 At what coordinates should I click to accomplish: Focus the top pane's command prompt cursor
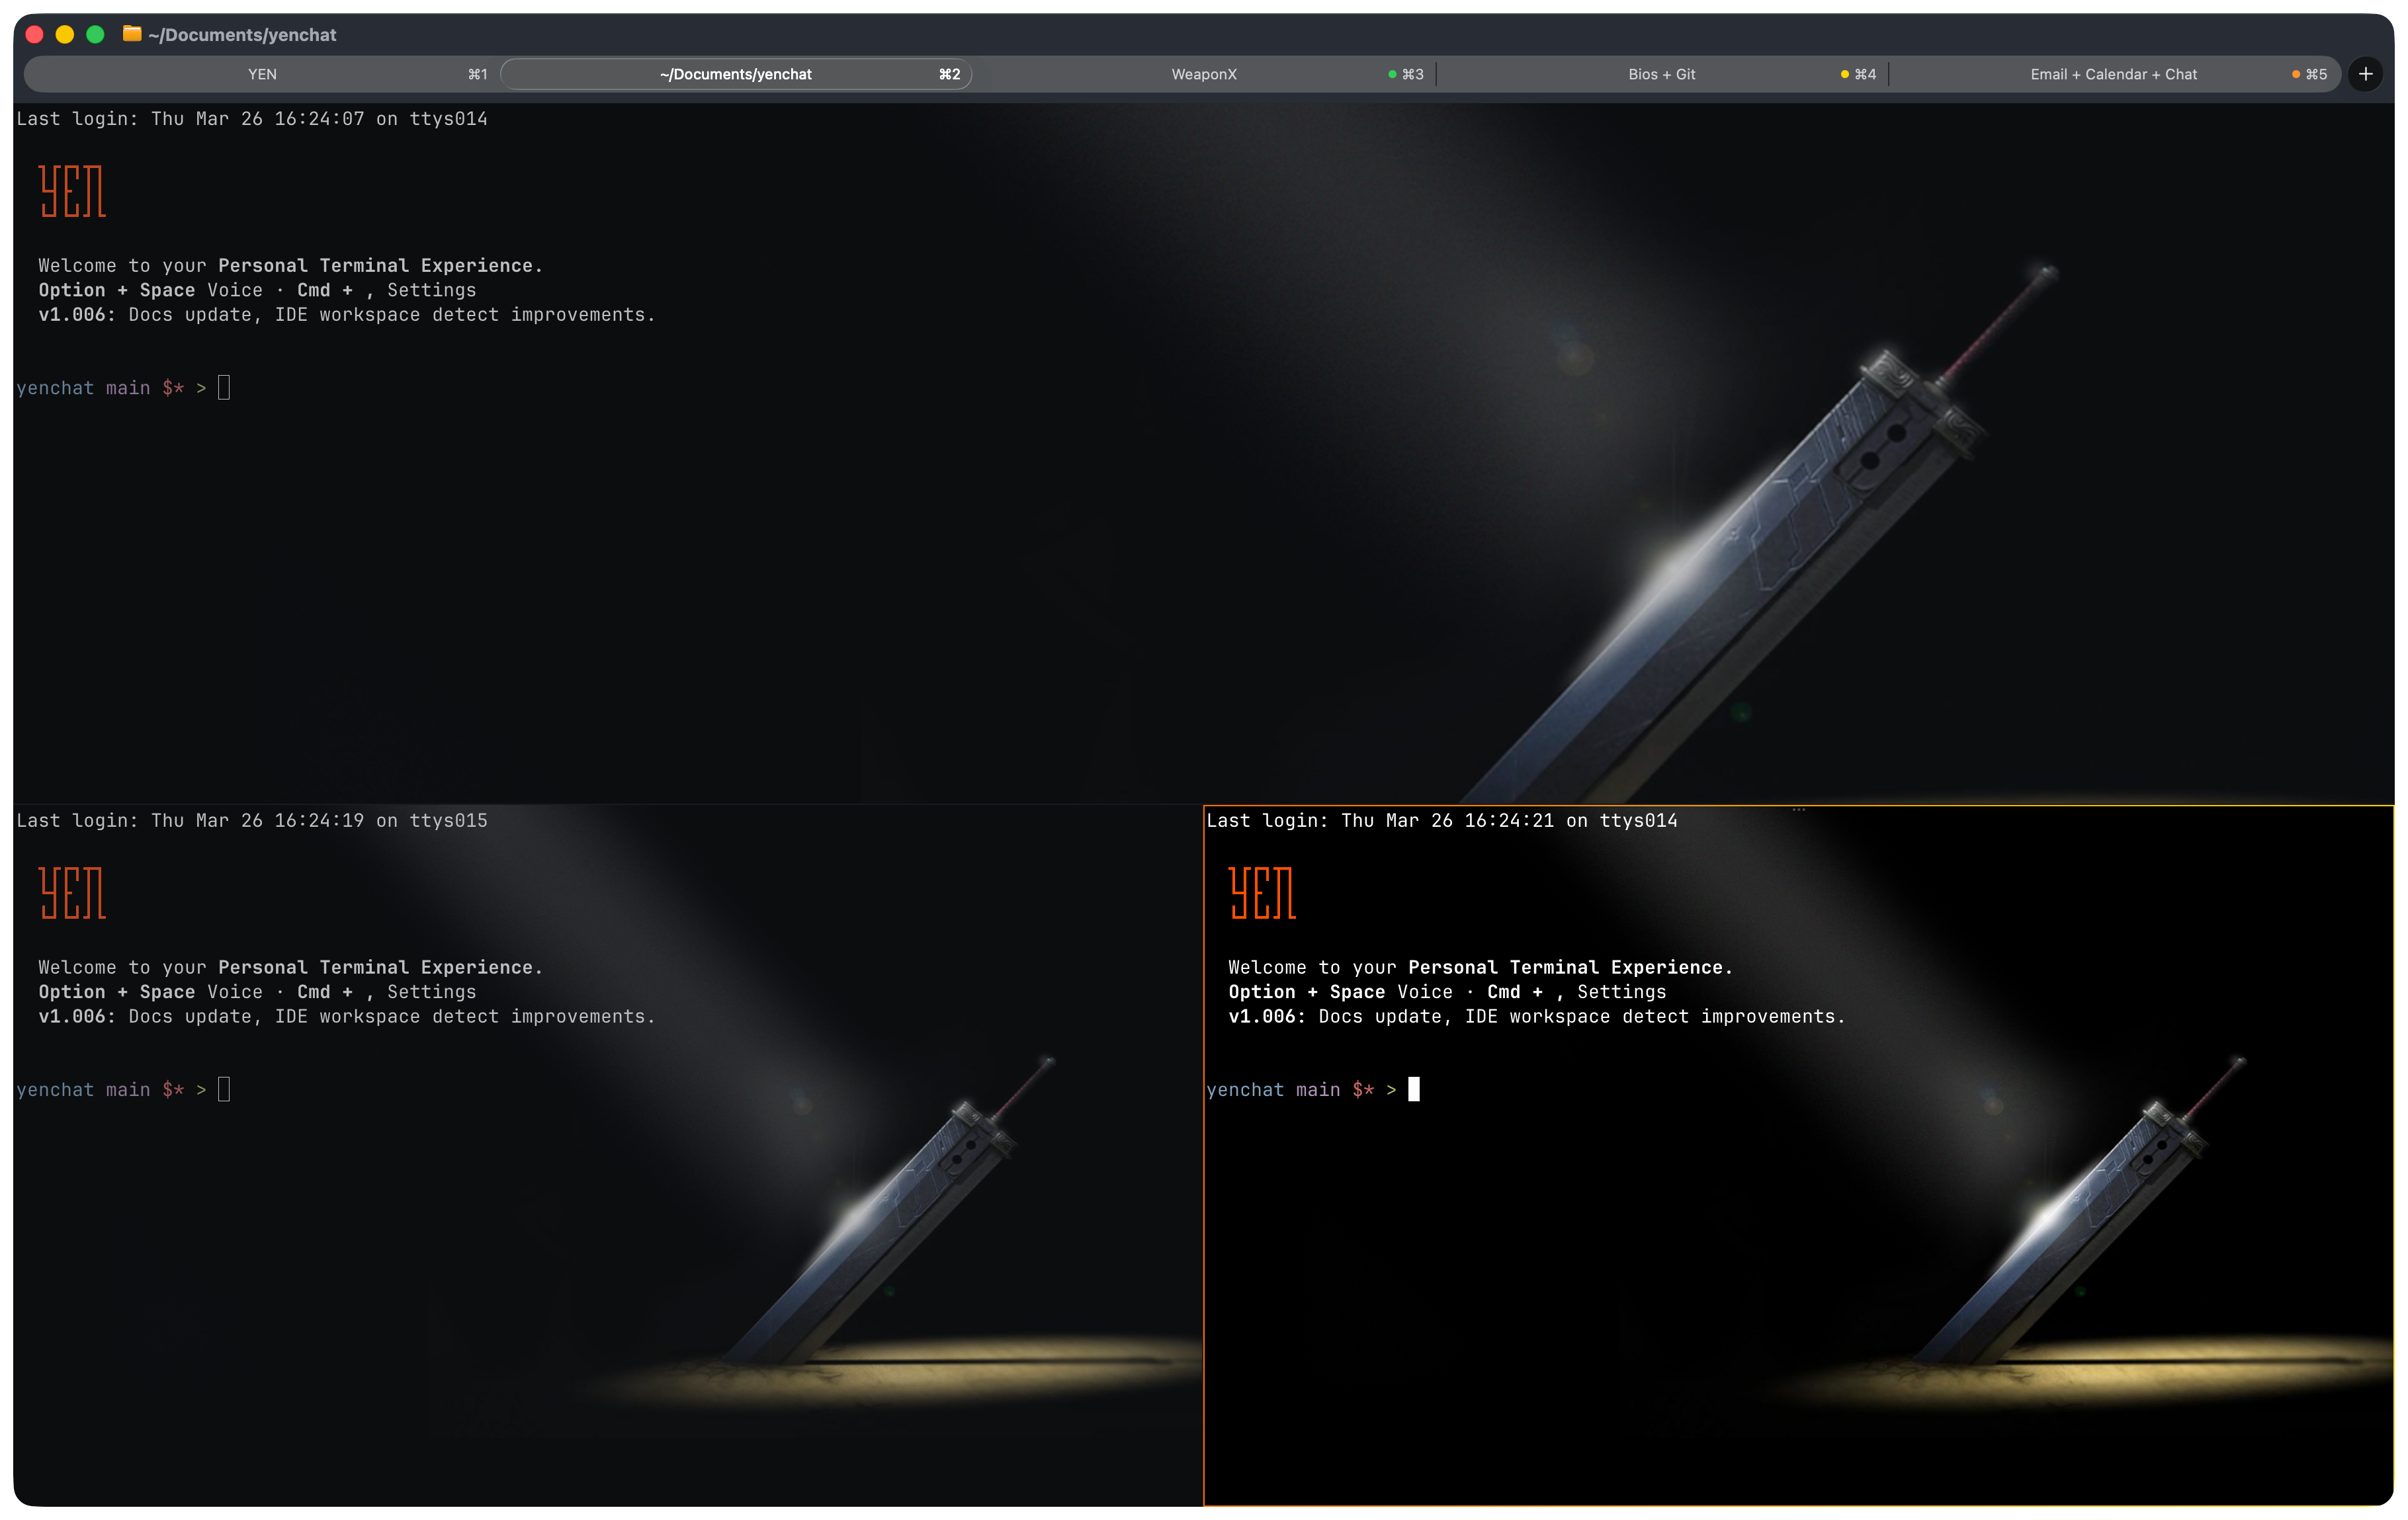tap(224, 387)
